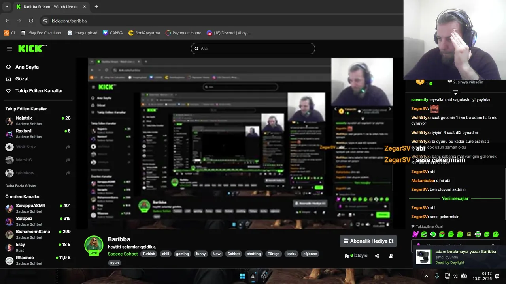Open CANVA bookmark
Screen dimensions: 506x284
click(113, 33)
